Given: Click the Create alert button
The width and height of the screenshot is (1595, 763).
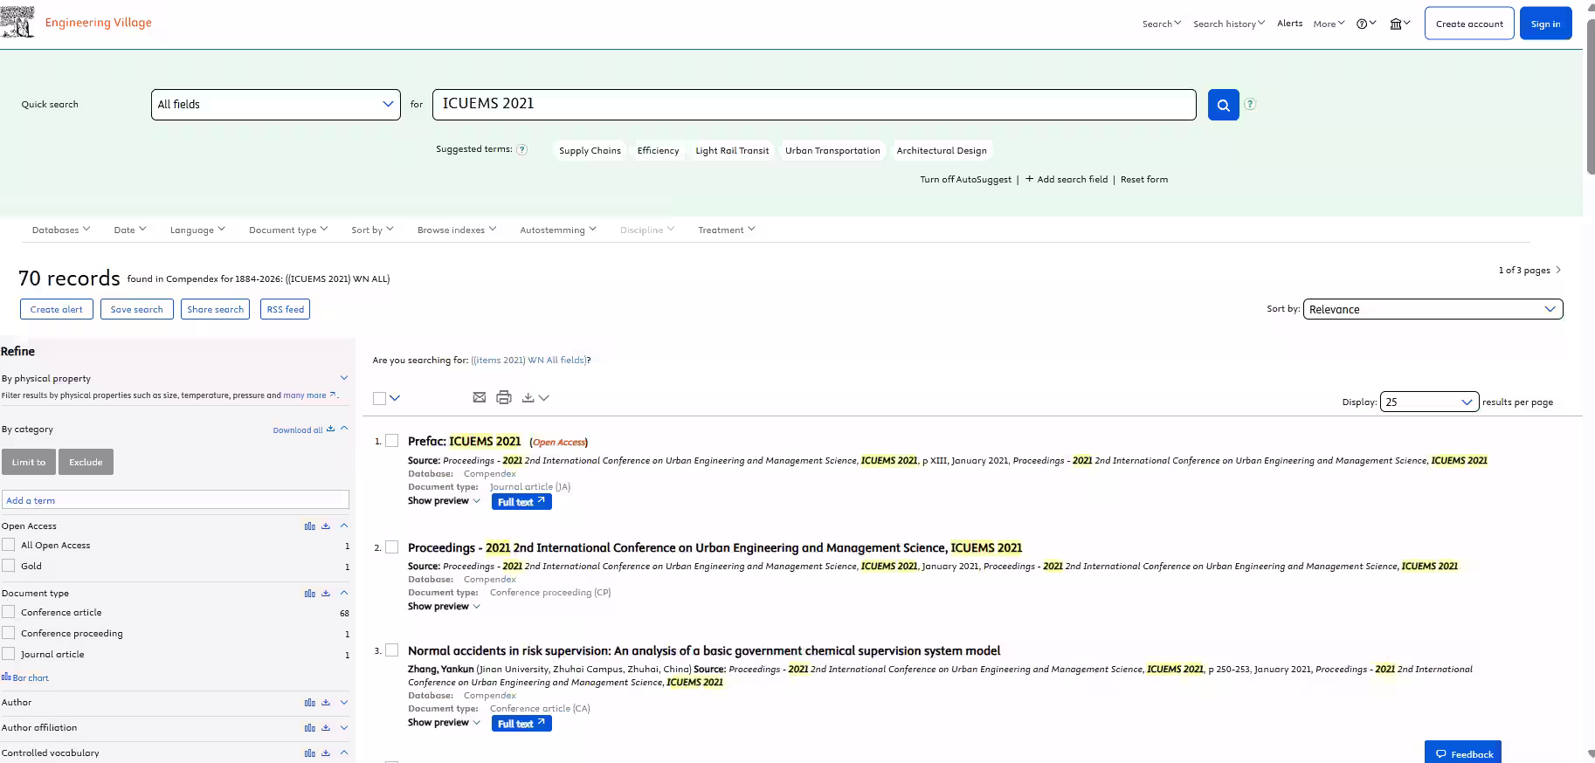Looking at the screenshot, I should 57,309.
